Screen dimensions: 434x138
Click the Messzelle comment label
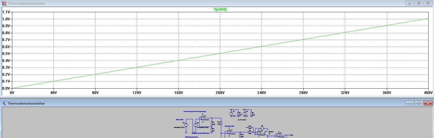click(180, 120)
